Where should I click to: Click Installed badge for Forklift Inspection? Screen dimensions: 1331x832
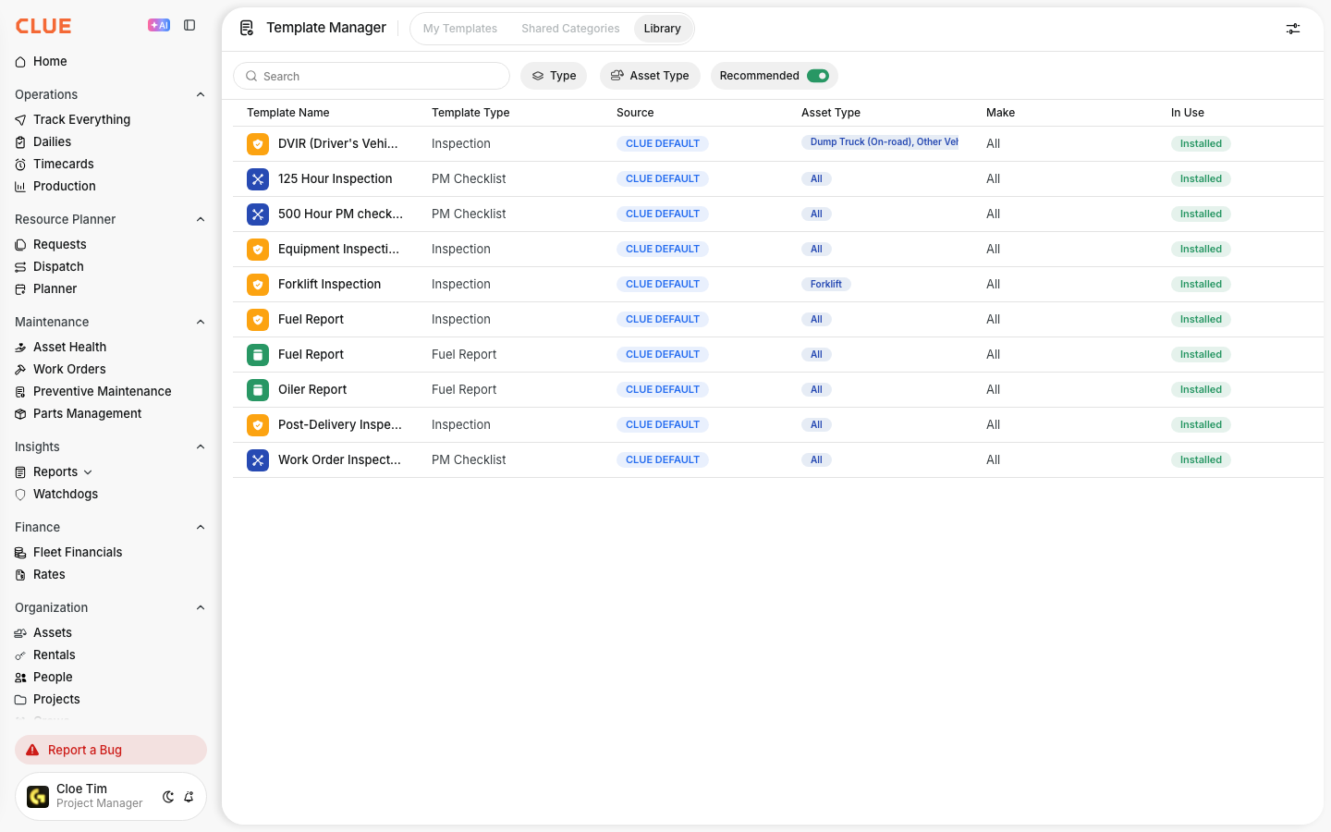pyautogui.click(x=1201, y=285)
